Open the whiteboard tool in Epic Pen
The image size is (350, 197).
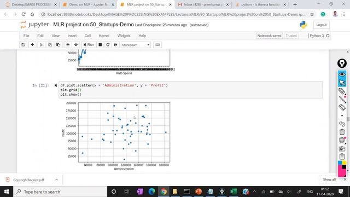(342, 140)
